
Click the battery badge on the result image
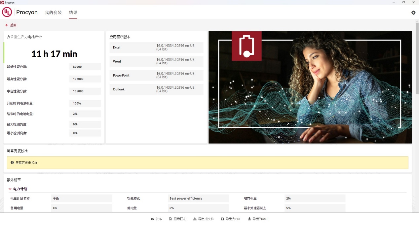(x=247, y=46)
